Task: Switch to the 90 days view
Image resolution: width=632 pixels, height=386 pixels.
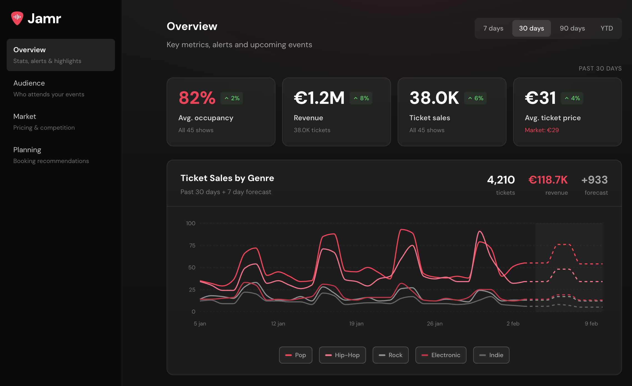Action: point(572,28)
